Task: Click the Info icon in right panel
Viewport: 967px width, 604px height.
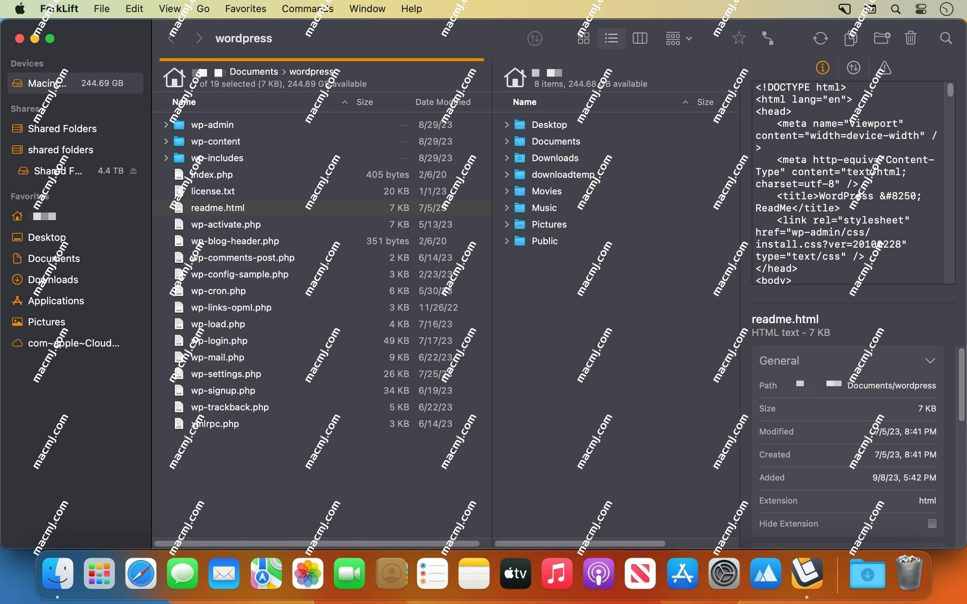Action: [822, 68]
